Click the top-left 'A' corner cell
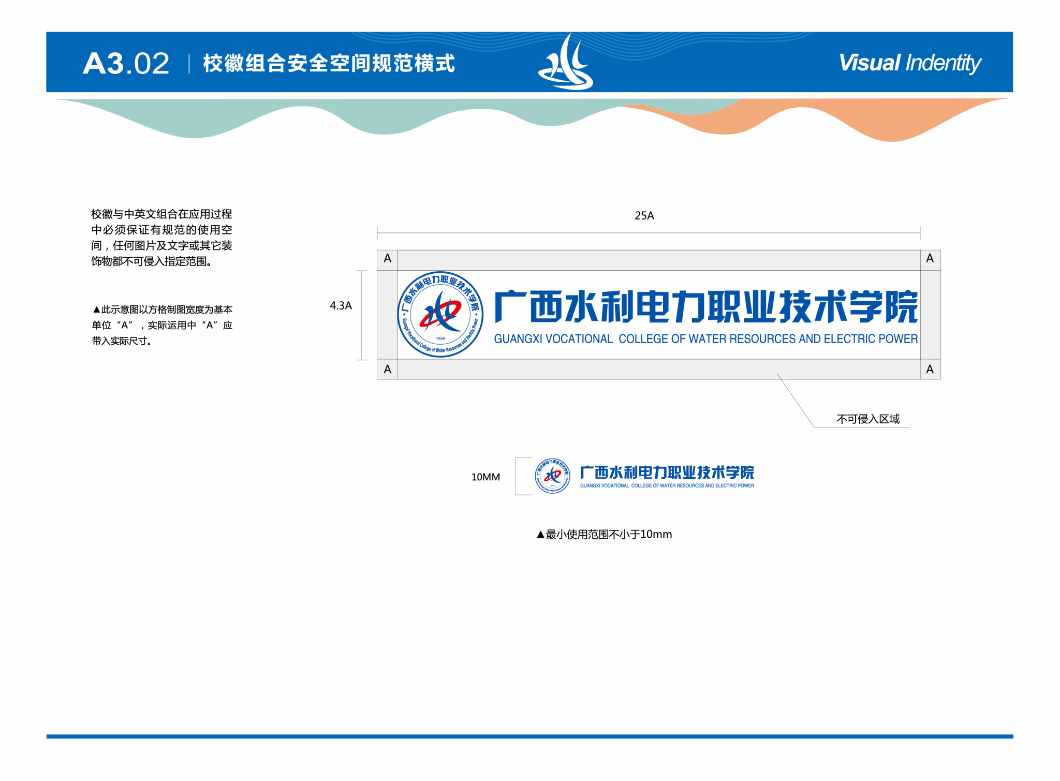The height and width of the screenshot is (781, 1060). click(x=387, y=259)
